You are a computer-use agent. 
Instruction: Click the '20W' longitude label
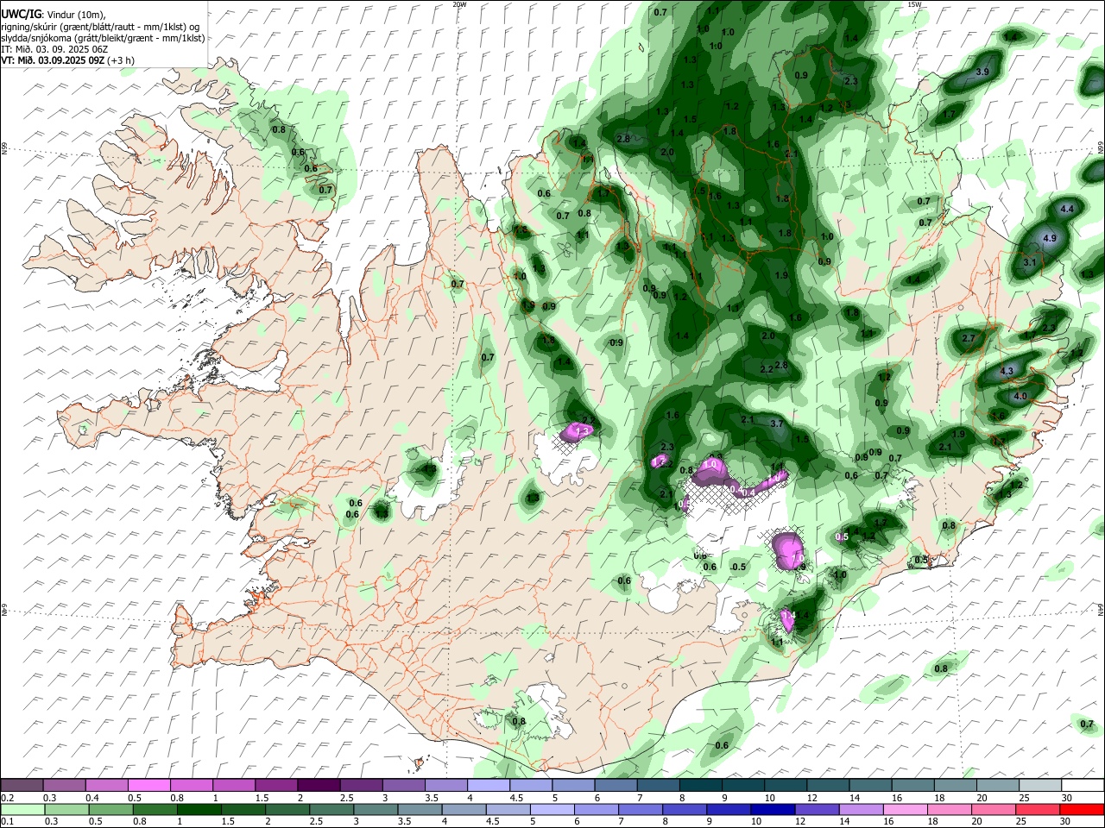pos(459,4)
